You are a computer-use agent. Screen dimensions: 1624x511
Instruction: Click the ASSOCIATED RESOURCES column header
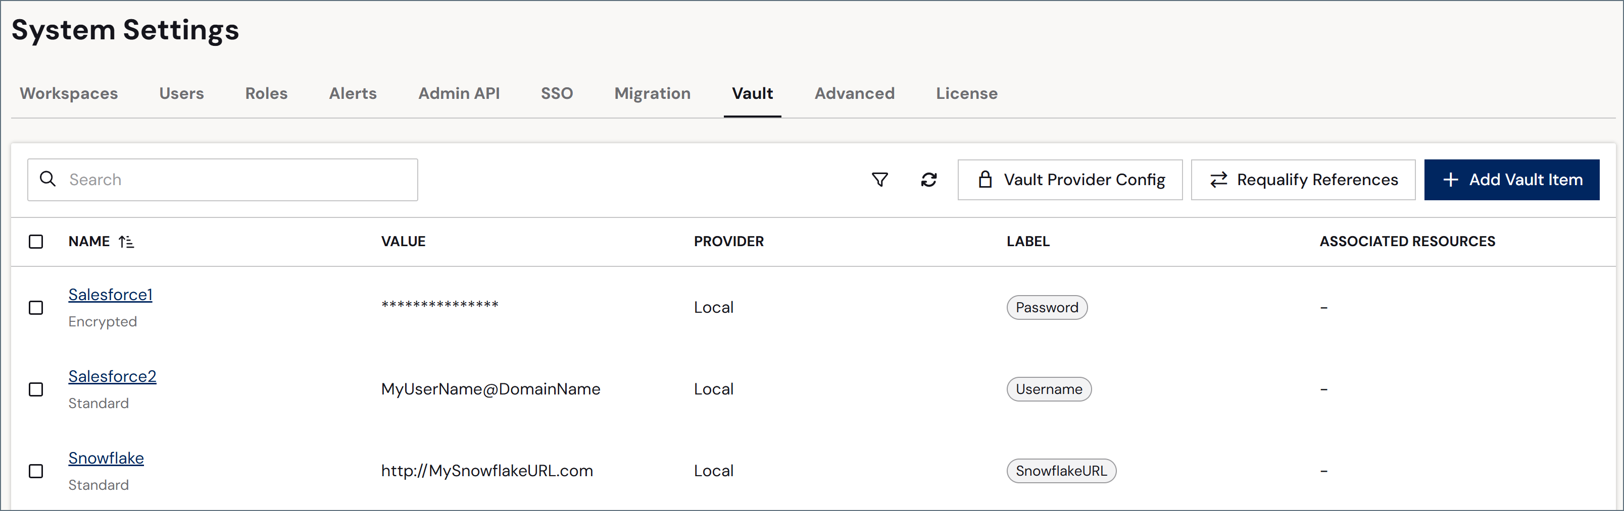tap(1407, 242)
